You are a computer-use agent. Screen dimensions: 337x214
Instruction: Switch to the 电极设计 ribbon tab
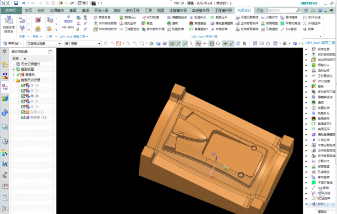(x=244, y=10)
